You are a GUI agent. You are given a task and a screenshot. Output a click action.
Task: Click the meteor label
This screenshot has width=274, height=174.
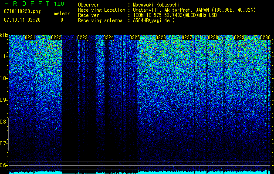coord(62,13)
